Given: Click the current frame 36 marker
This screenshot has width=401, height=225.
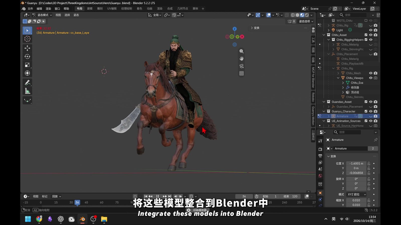Looking at the screenshot, I should coord(77,202).
